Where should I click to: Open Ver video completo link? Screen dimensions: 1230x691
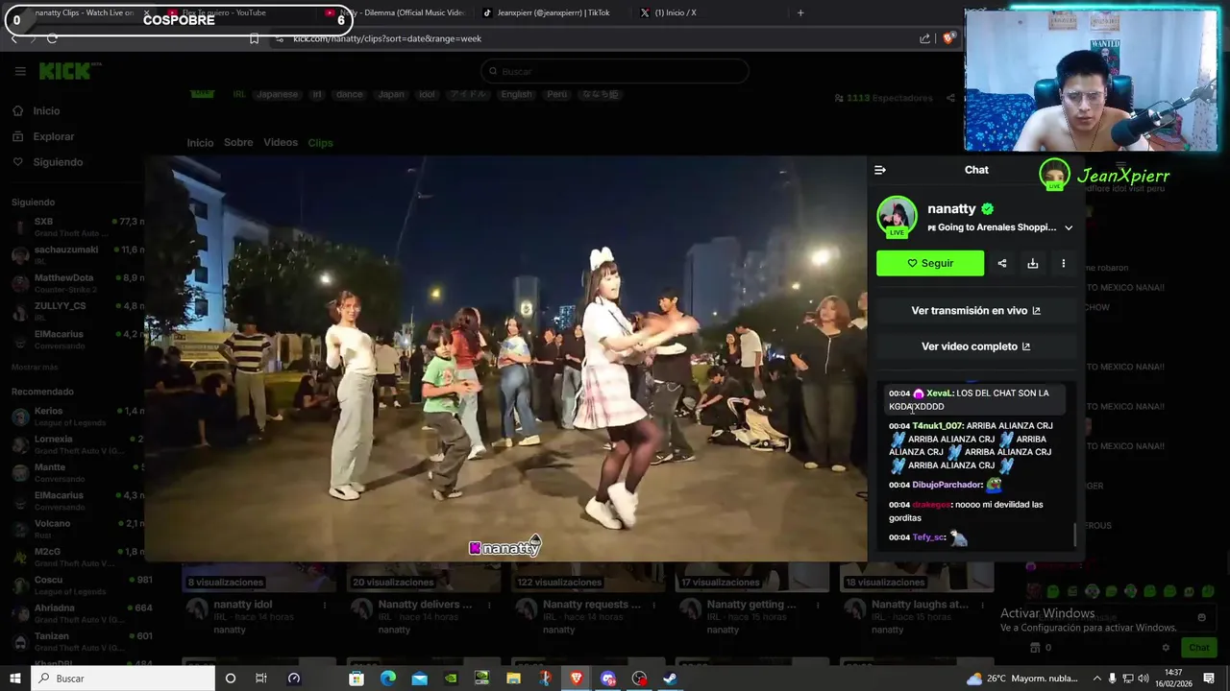tap(975, 346)
